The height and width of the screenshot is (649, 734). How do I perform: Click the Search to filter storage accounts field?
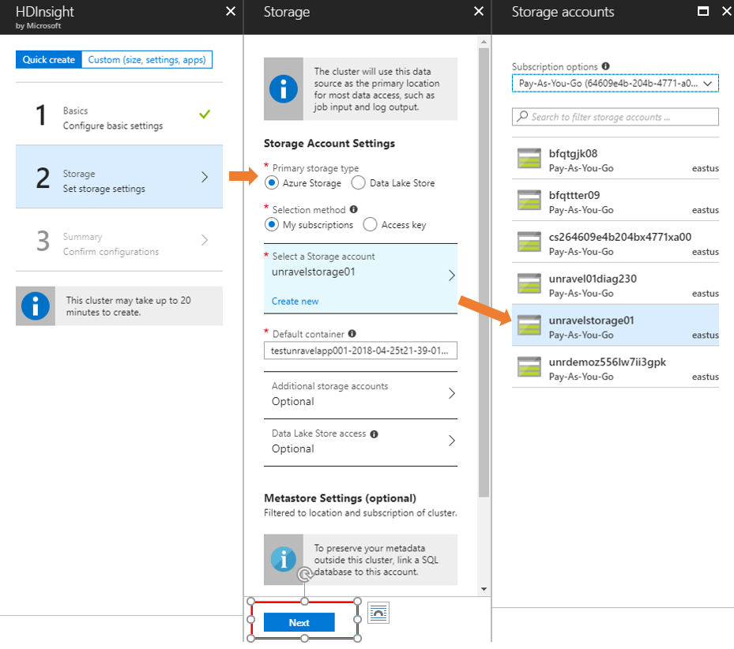[615, 117]
